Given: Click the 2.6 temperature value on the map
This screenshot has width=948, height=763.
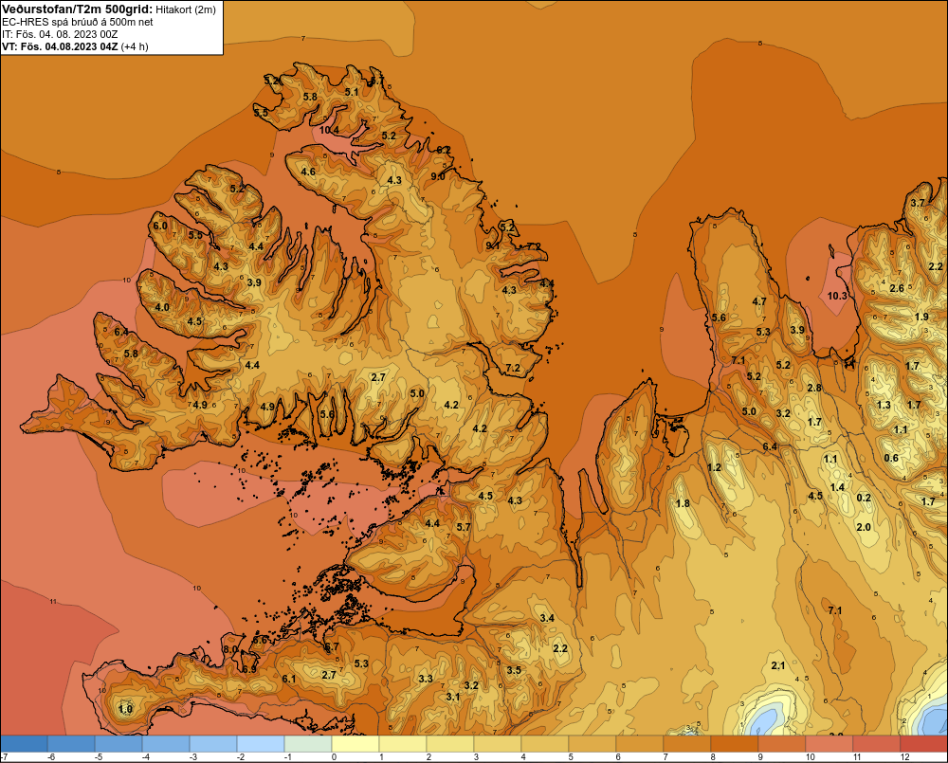Looking at the screenshot, I should point(897,288).
